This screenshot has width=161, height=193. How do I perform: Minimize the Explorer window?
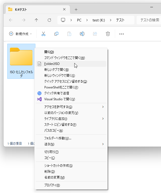click(152, 7)
